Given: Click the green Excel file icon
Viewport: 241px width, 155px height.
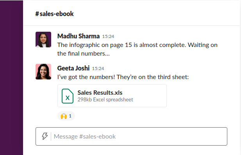Looking at the screenshot, I should point(68,96).
